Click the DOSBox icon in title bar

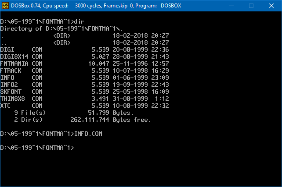pyautogui.click(x=6, y=6)
